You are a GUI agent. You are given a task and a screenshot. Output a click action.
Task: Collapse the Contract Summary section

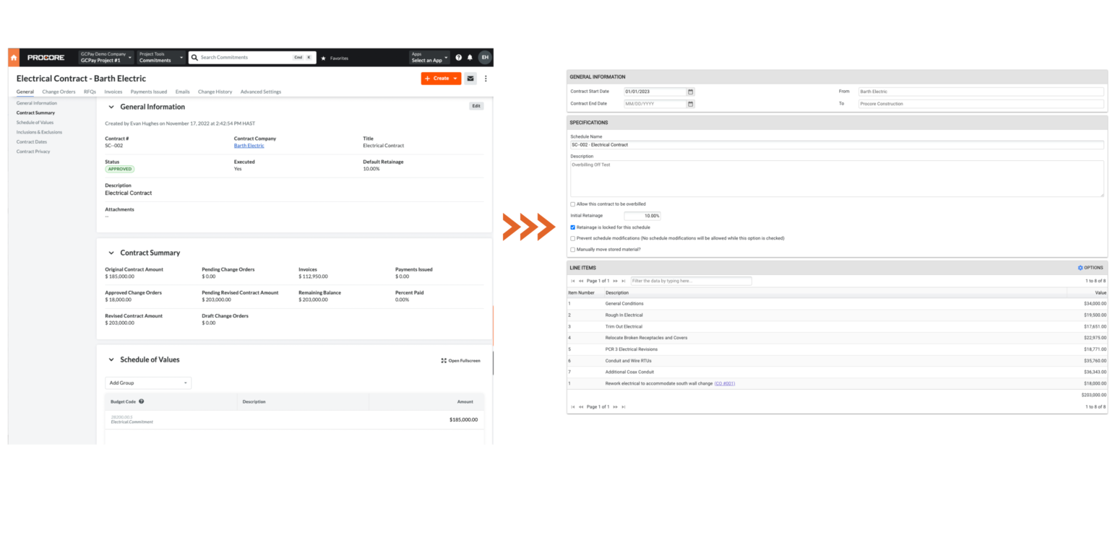(x=111, y=253)
